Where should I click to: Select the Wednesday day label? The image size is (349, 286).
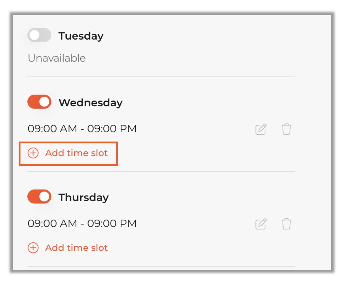tap(90, 103)
